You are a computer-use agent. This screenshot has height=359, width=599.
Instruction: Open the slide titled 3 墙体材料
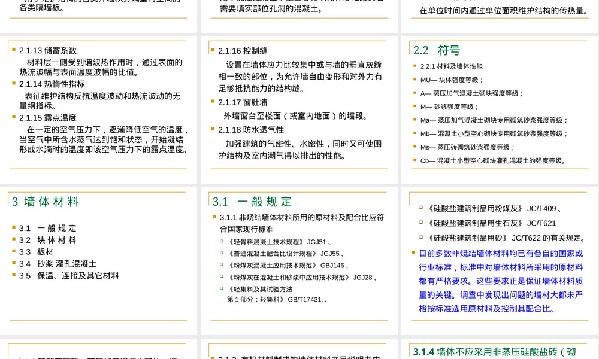(99, 261)
